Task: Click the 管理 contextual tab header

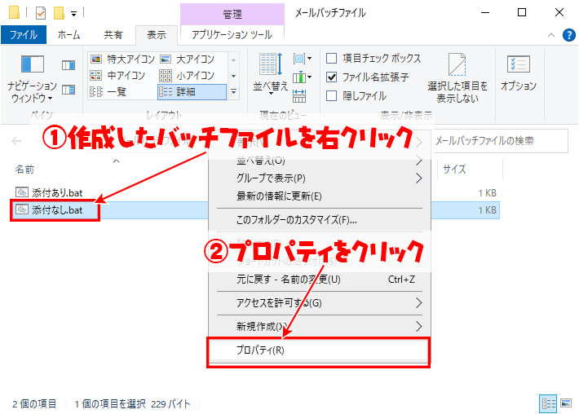Action: pyautogui.click(x=232, y=15)
